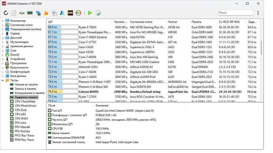Click the motherboard toolbar icon
The height and width of the screenshot is (153, 273).
(22, 13)
